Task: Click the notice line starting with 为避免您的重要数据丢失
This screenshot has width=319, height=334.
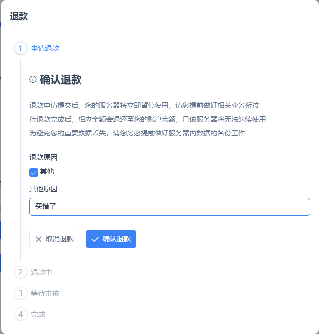Action: [137, 133]
